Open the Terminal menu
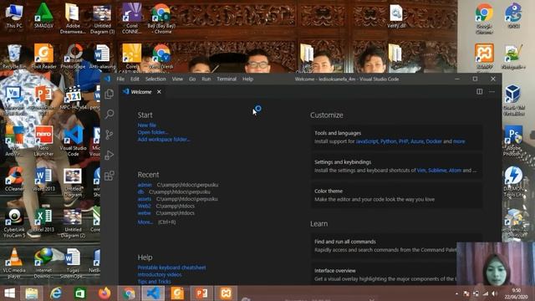Viewport: 535px width, 301px height. tap(227, 79)
